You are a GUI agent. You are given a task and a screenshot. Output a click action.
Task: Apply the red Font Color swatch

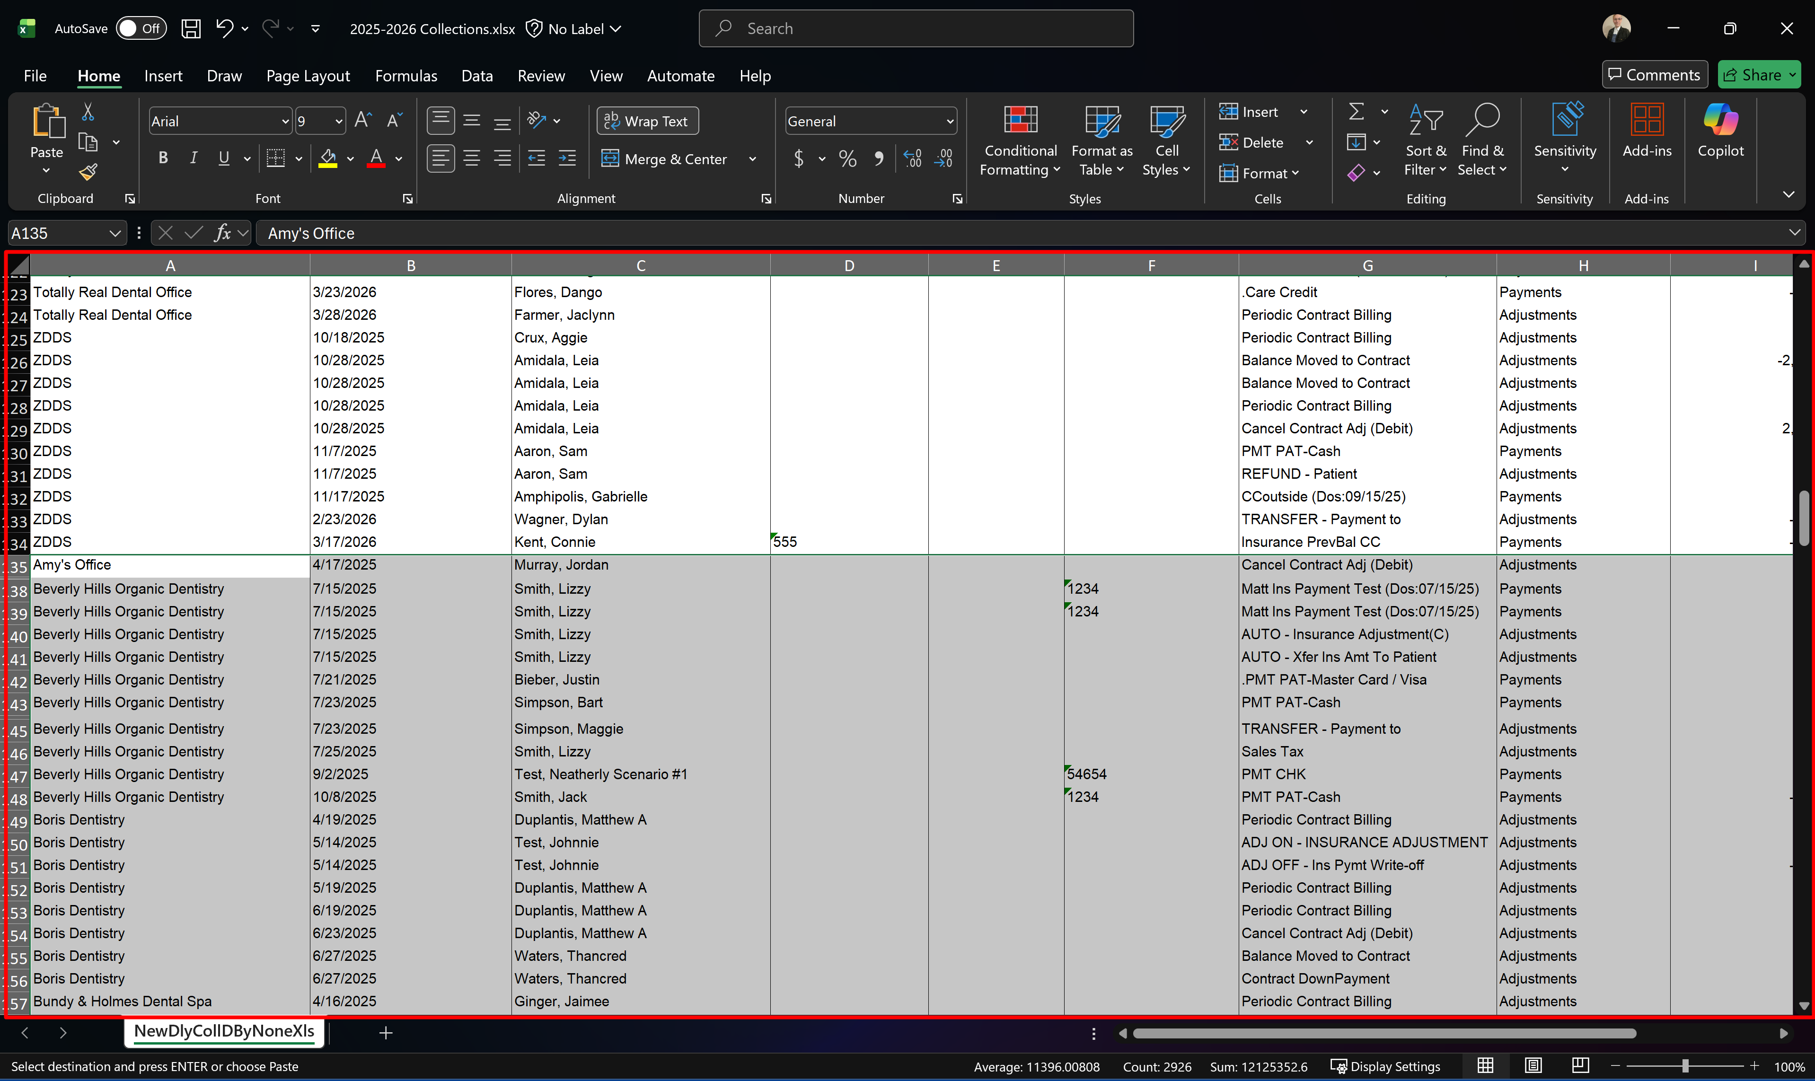click(x=376, y=158)
